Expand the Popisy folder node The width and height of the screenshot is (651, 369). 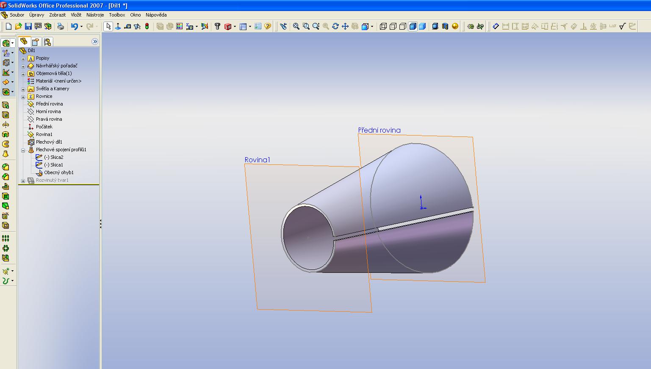click(x=23, y=58)
